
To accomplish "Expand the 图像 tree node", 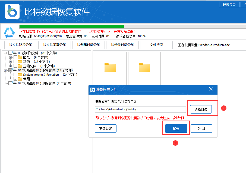I will (10, 57).
